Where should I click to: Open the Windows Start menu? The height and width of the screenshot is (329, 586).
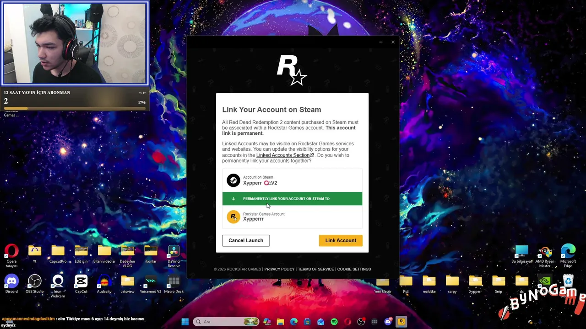pyautogui.click(x=185, y=322)
